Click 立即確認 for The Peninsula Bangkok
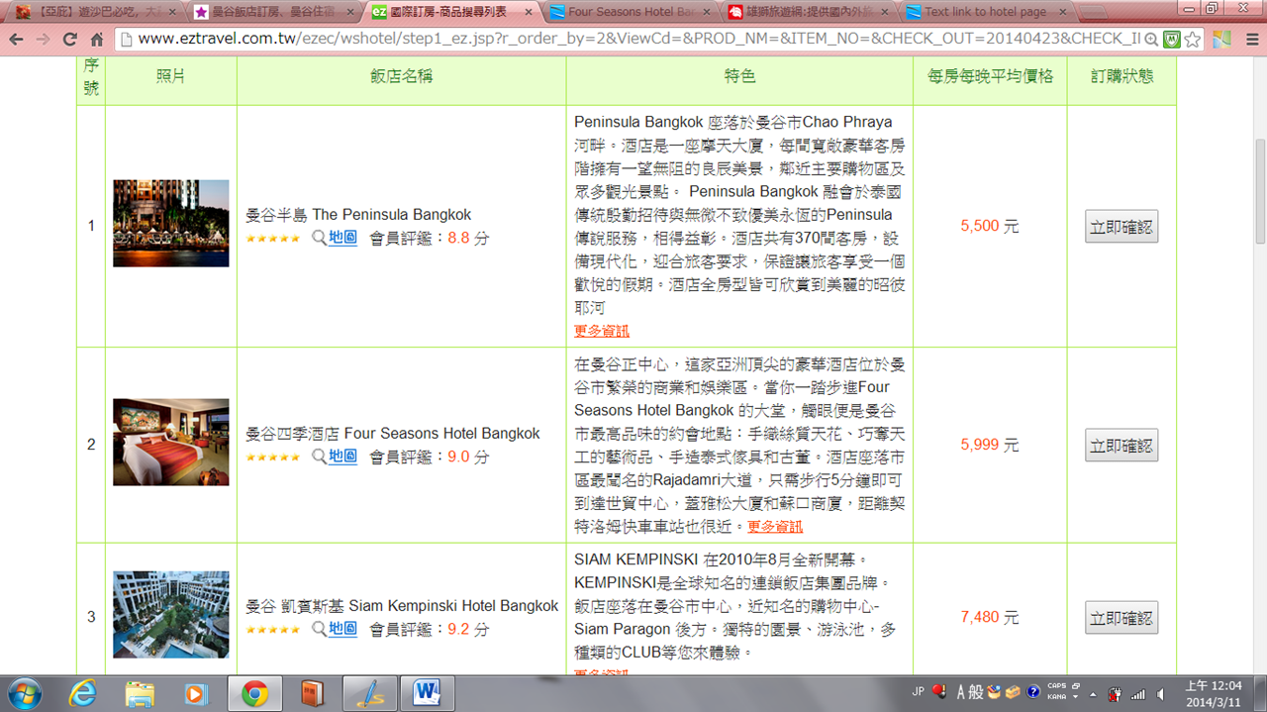 (1121, 226)
